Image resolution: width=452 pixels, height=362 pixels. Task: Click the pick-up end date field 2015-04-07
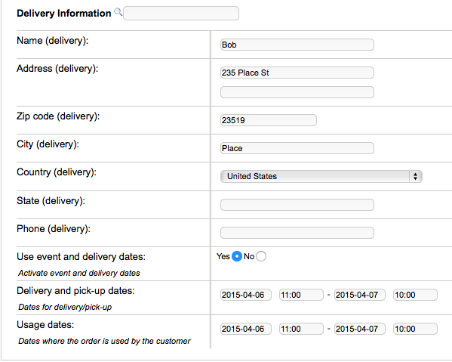coord(360,295)
